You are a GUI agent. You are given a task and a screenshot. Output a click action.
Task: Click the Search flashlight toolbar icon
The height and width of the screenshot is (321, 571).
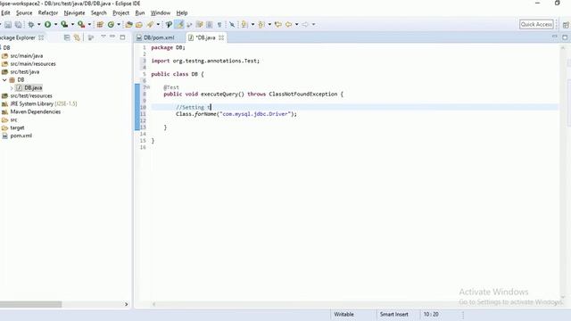click(x=150, y=24)
